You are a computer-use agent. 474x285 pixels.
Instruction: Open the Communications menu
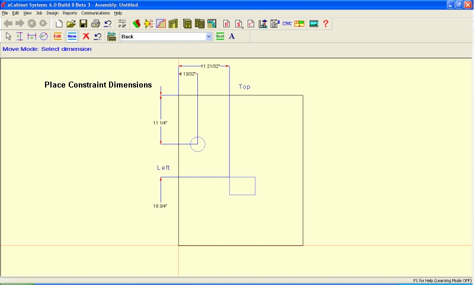pyautogui.click(x=95, y=12)
